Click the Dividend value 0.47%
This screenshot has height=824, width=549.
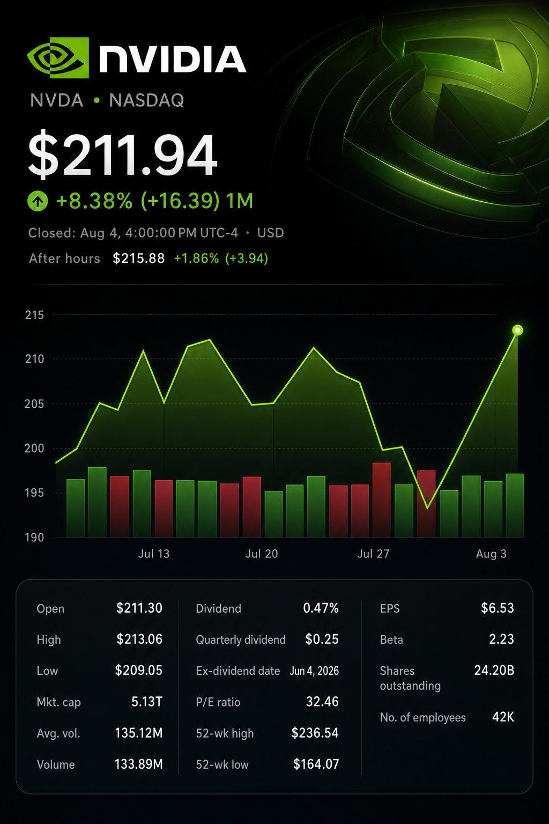pyautogui.click(x=321, y=608)
